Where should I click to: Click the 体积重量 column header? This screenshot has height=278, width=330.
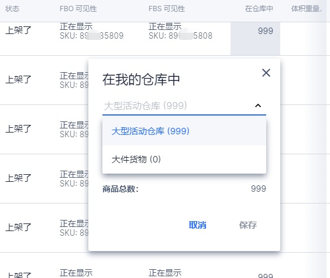click(x=306, y=9)
